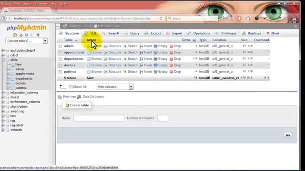Enable the Check All checkbox
This screenshot has width=305, height=171.
click(x=71, y=86)
